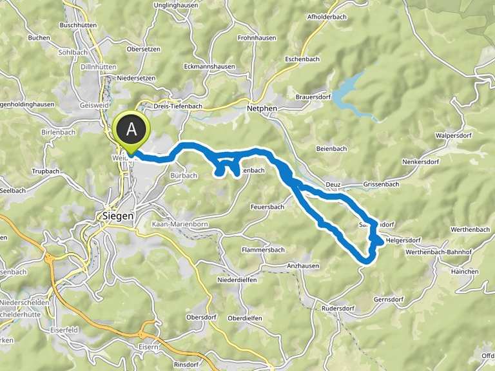Click the Deuz village label
The height and width of the screenshot is (371, 495).
coord(333,184)
